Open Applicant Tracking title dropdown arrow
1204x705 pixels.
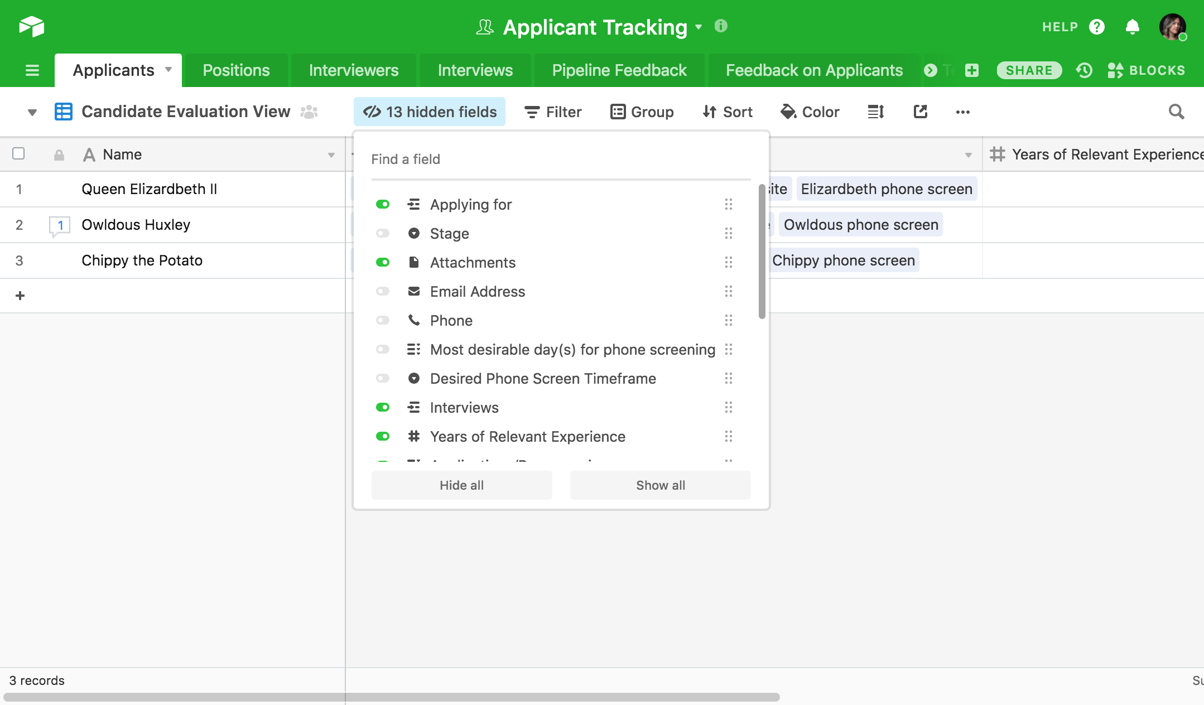(699, 27)
